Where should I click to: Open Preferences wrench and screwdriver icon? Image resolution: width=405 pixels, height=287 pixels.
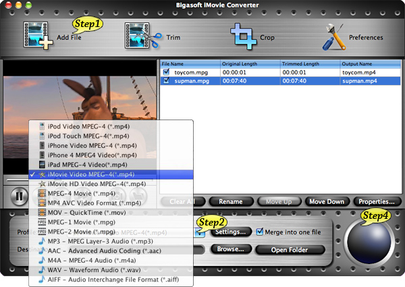(x=334, y=36)
